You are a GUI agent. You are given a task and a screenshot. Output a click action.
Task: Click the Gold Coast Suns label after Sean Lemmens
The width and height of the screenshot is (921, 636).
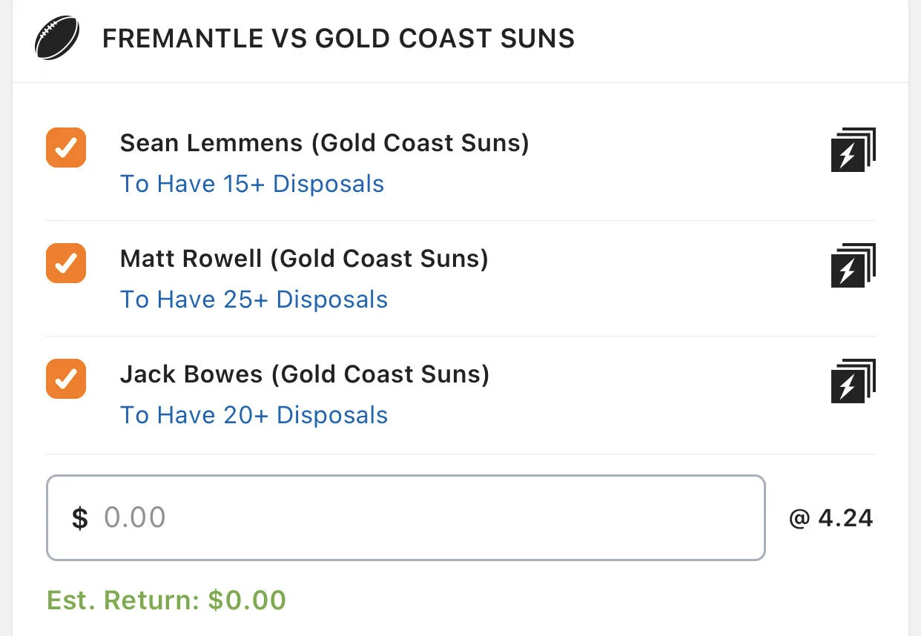point(420,143)
